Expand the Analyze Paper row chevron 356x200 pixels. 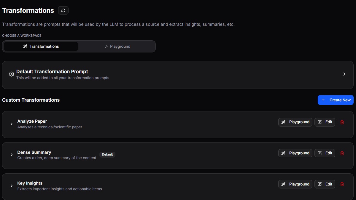12,124
